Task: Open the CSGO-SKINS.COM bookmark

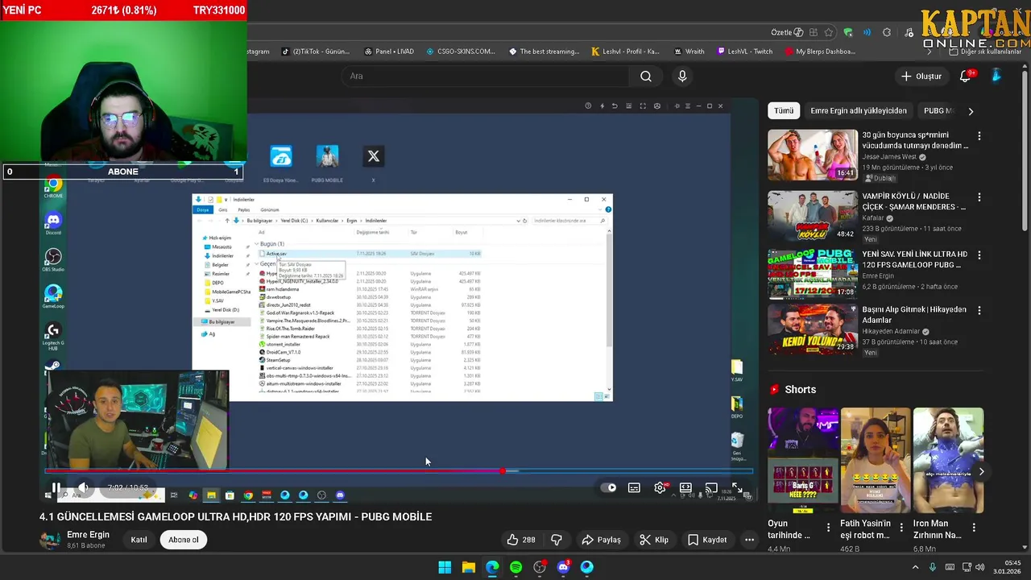Action: click(x=461, y=52)
